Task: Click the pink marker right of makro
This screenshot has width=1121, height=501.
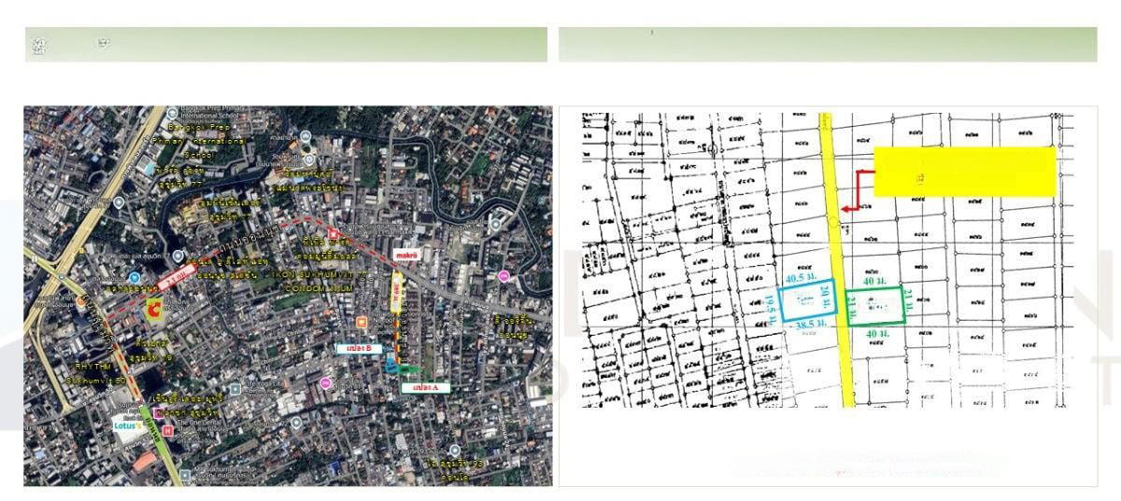Action: pos(504,276)
